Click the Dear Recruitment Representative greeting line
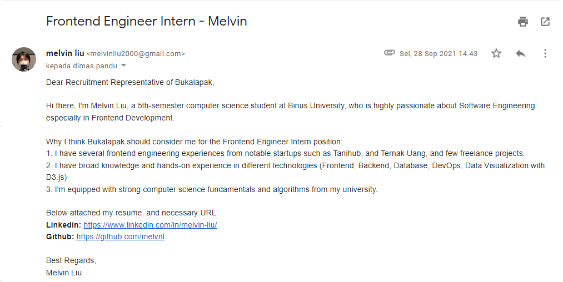This screenshot has height=282, width=563. coord(130,83)
